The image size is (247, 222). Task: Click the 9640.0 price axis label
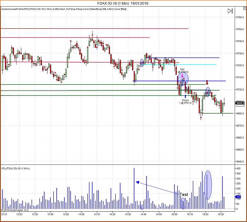(x=240, y=162)
